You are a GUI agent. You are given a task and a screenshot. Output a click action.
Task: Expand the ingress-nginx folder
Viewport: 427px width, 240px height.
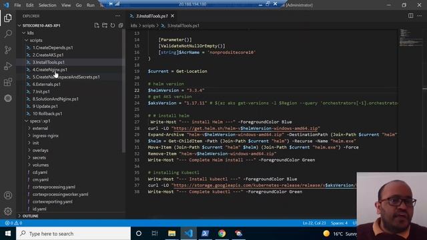pos(45,135)
